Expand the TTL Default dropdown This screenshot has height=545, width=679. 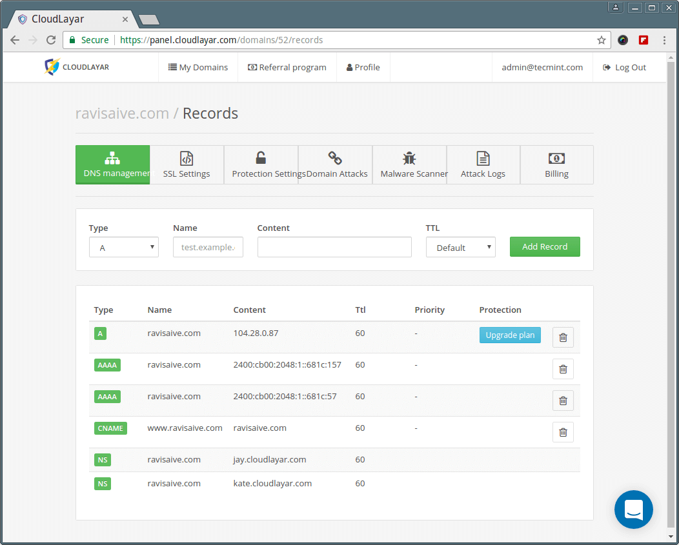pos(460,247)
